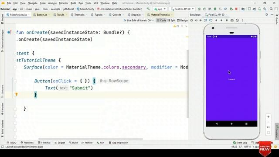Go to next highlighted warning arrow

[186, 26]
